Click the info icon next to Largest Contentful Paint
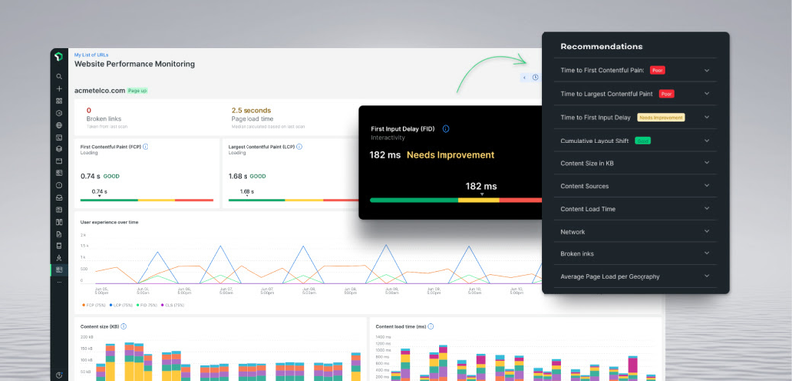Screen dimensions: 792x381 coord(300,147)
